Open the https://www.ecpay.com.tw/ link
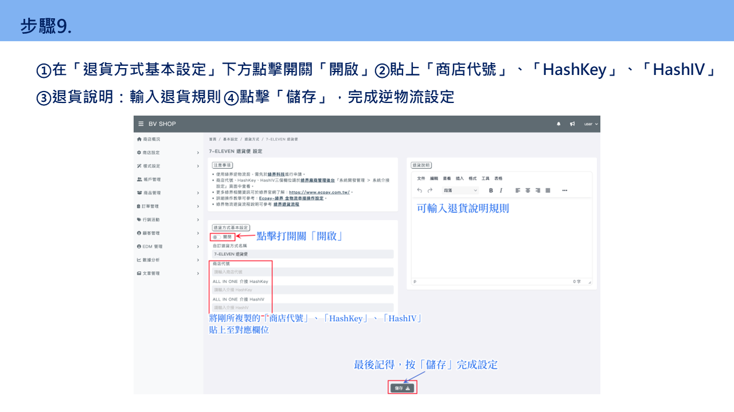The width and height of the screenshot is (734, 412). (x=318, y=193)
